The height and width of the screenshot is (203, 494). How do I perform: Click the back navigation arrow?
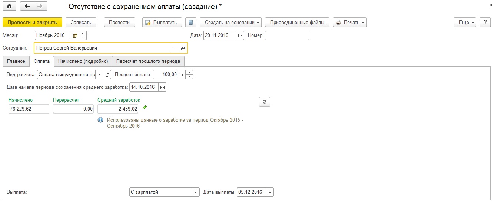(x=27, y=7)
